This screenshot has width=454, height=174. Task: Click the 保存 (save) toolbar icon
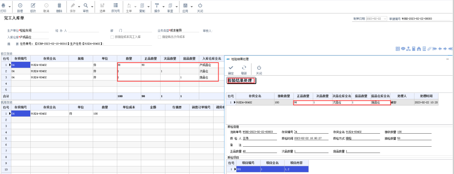pos(73,5)
